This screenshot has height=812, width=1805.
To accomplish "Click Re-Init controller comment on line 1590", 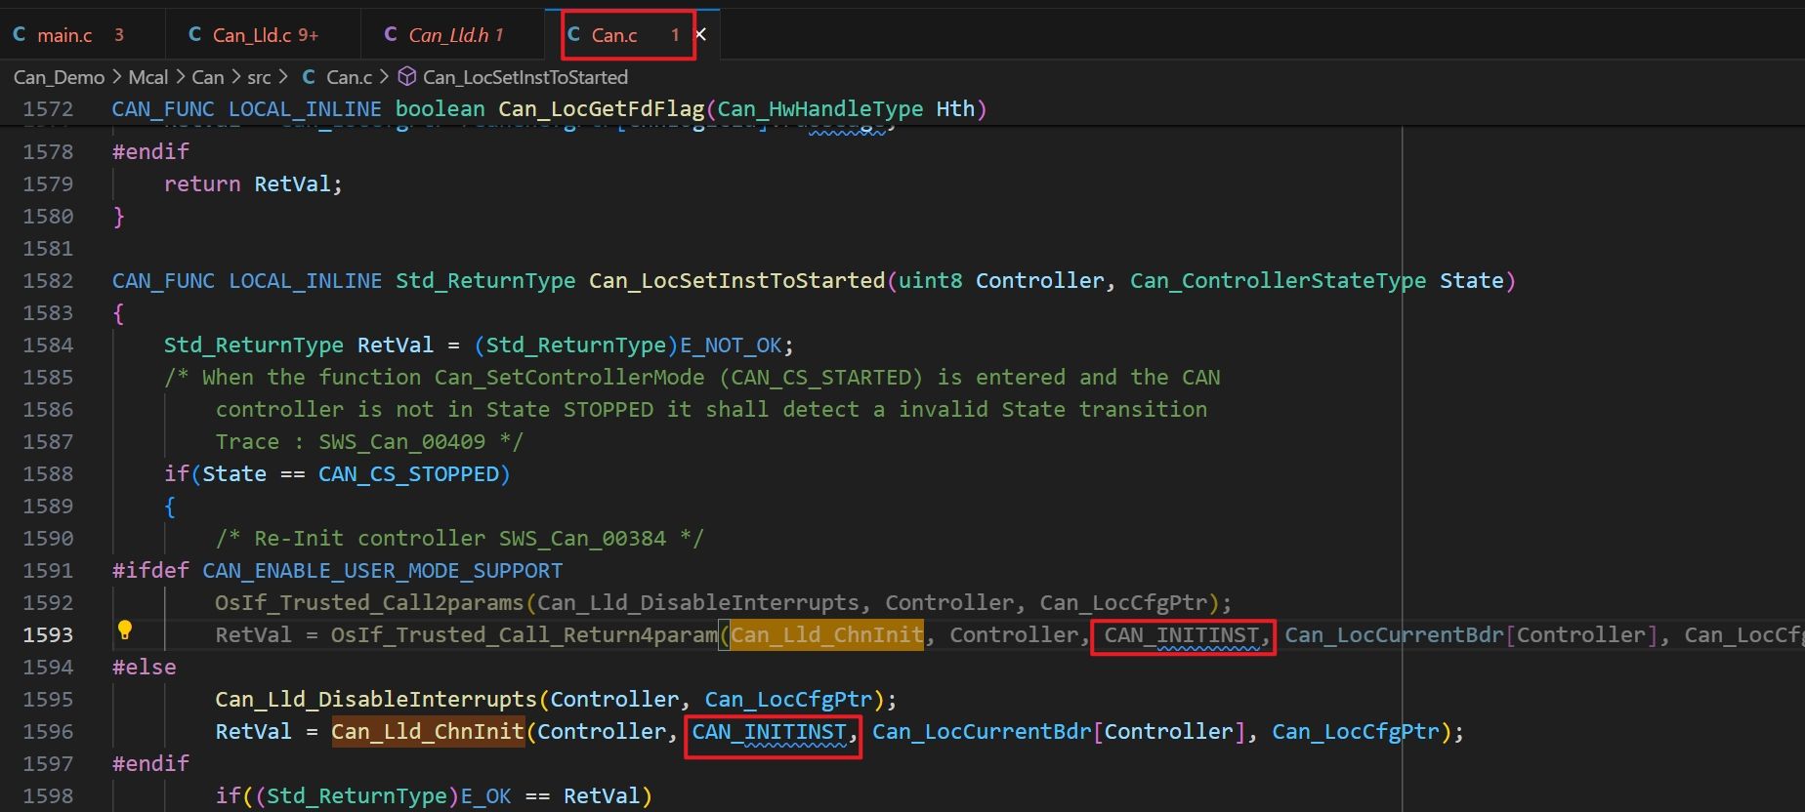I will pyautogui.click(x=459, y=538).
